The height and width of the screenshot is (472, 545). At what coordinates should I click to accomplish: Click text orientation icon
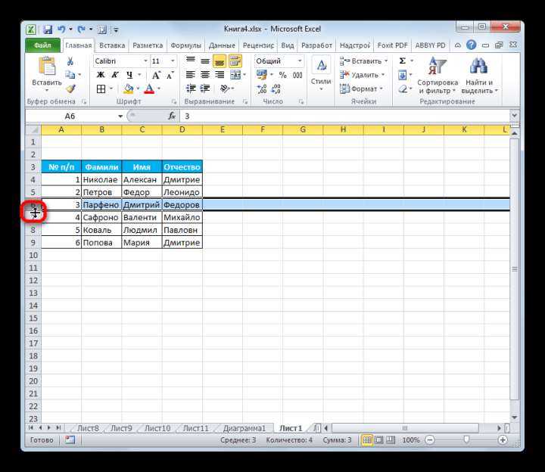tap(225, 88)
